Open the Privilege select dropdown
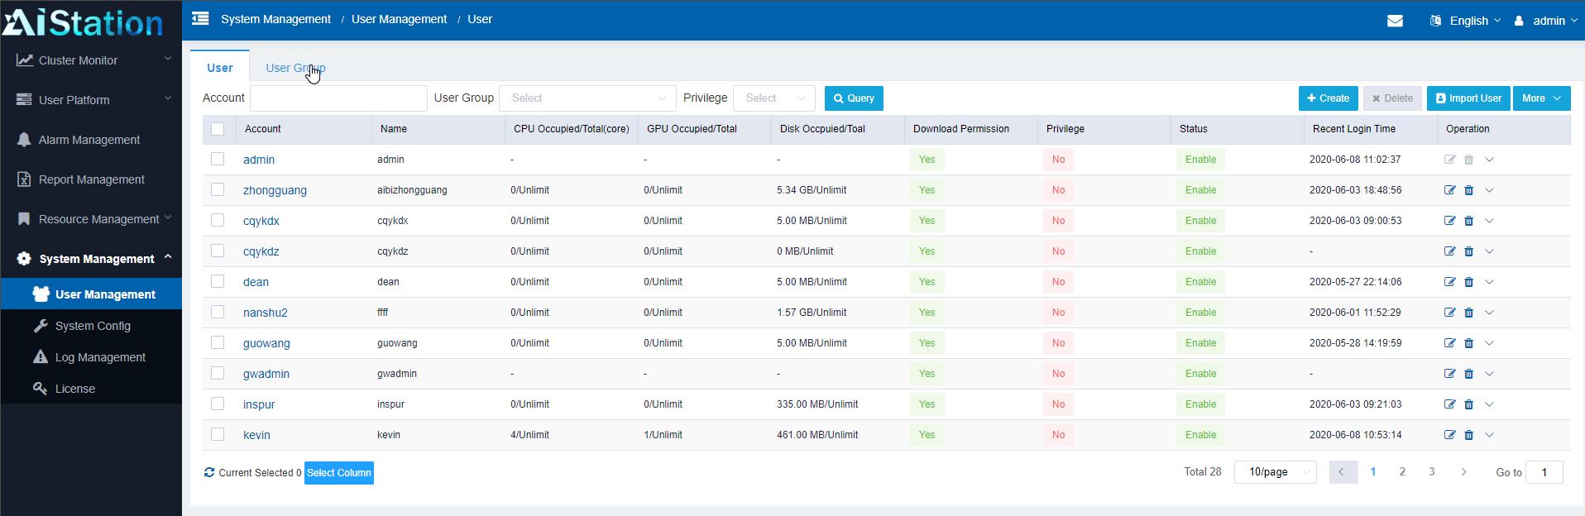Image resolution: width=1585 pixels, height=516 pixels. click(x=773, y=98)
